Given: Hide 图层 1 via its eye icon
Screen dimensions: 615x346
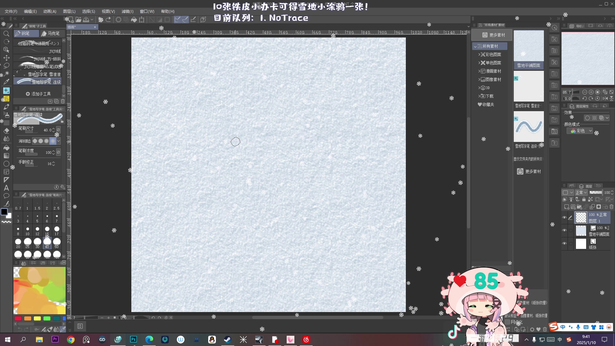Looking at the screenshot, I should 564,218.
